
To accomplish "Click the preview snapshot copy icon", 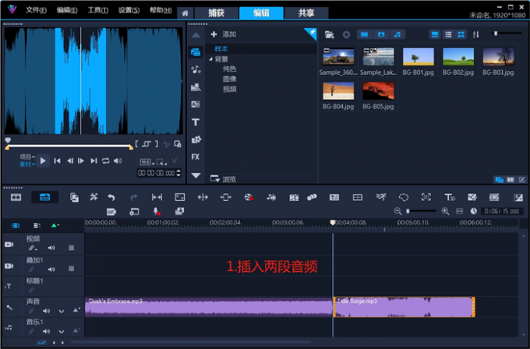I will 178,144.
